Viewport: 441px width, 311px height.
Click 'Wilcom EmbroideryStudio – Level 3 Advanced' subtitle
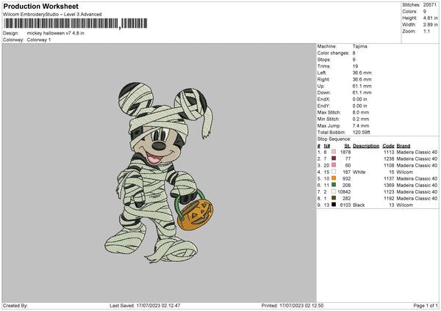click(52, 15)
